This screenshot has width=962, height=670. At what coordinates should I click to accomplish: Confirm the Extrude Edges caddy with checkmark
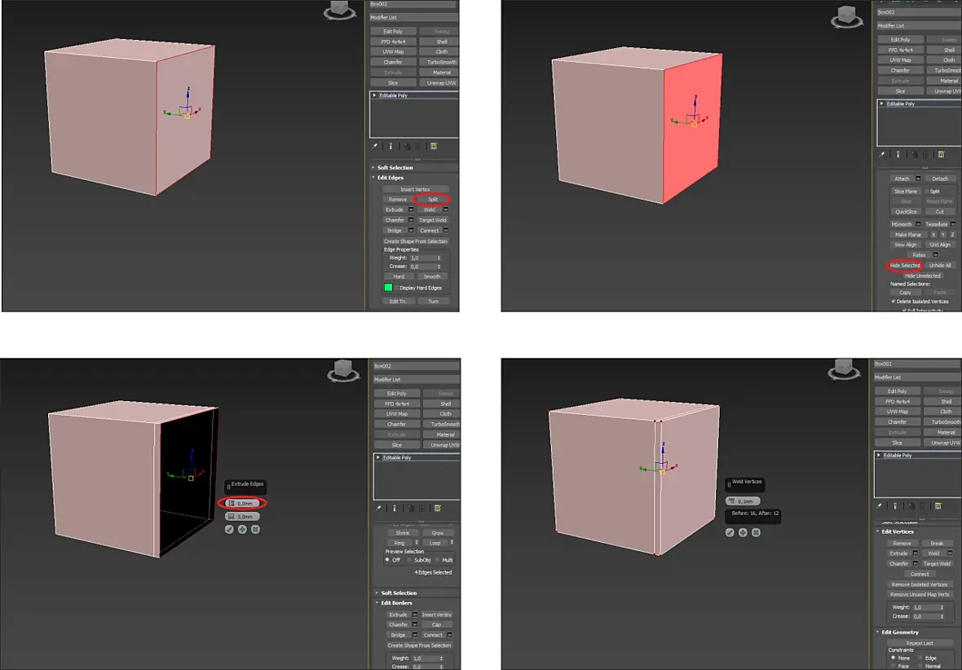point(229,530)
